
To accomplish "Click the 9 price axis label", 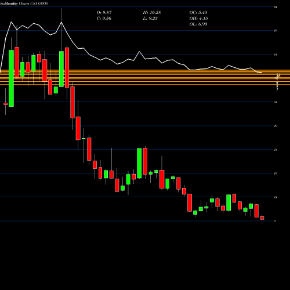I will pyautogui.click(x=275, y=221).
